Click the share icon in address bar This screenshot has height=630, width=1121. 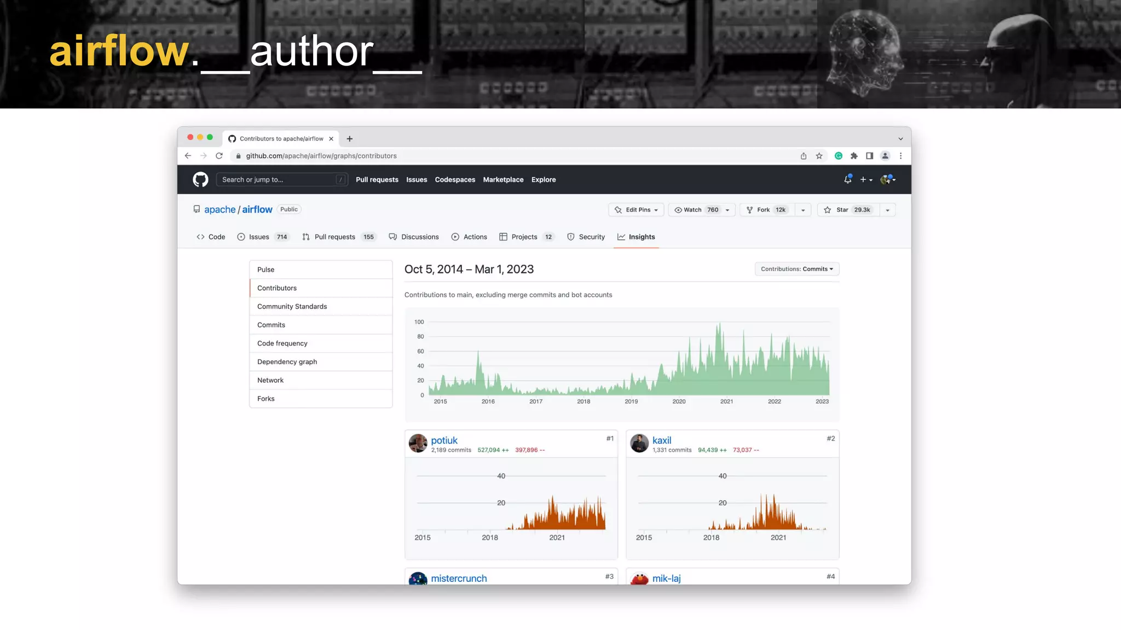pyautogui.click(x=803, y=156)
